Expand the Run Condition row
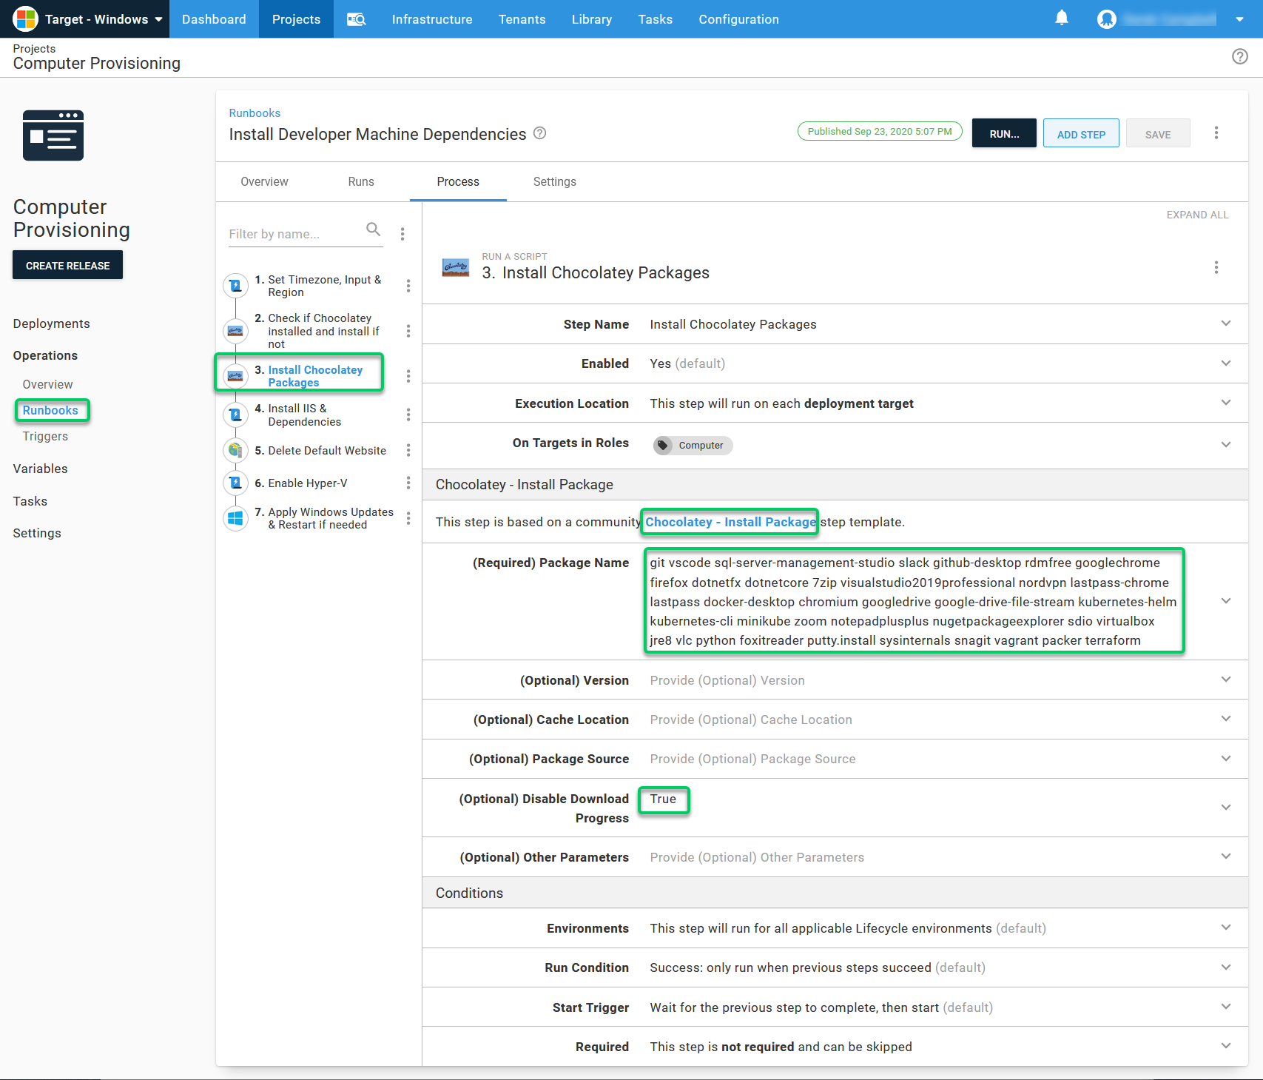The width and height of the screenshot is (1263, 1080). click(x=1225, y=967)
